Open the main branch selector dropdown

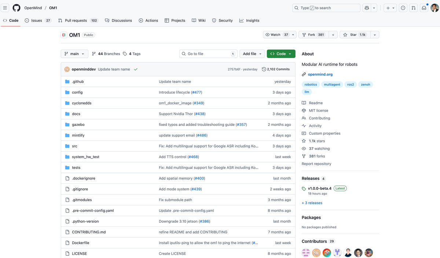[74, 54]
